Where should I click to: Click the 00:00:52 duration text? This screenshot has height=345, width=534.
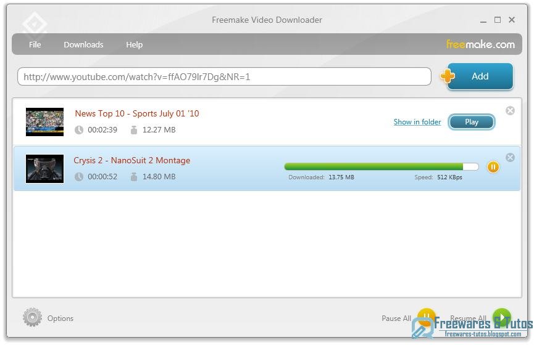coord(102,177)
